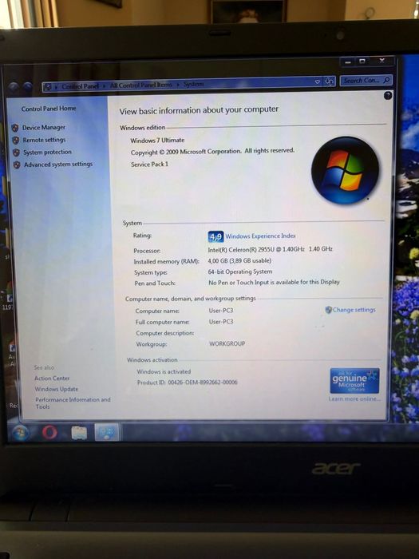Viewport: 419px width, 559px height.
Task: Open the help question mark icon
Action: pos(388,95)
